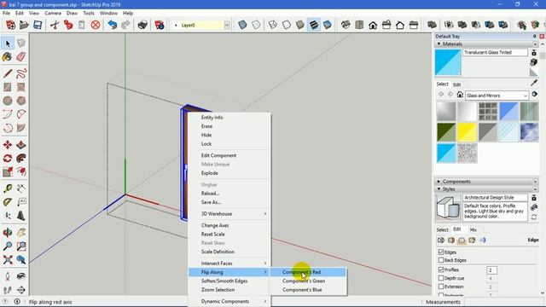Select the arrow Select tool
546x307 pixels.
pyautogui.click(x=8, y=43)
